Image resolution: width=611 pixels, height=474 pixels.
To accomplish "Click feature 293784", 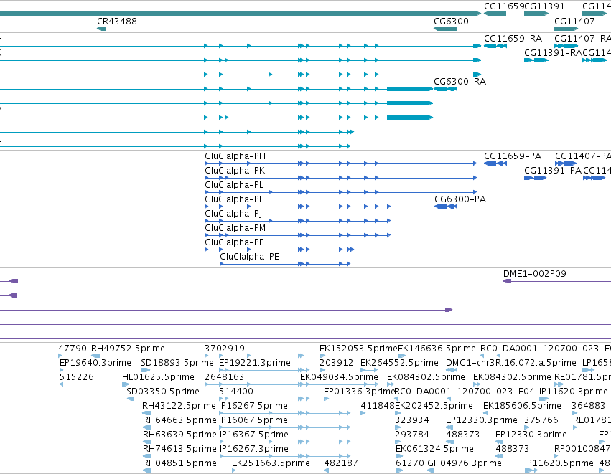I will pyautogui.click(x=398, y=442).
